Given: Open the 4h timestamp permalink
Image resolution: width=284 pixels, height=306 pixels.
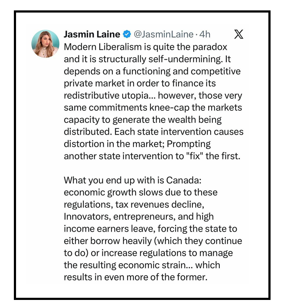Looking at the screenshot, I should click(x=205, y=35).
